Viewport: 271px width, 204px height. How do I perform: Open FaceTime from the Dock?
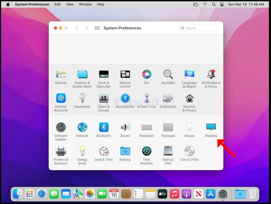102,194
